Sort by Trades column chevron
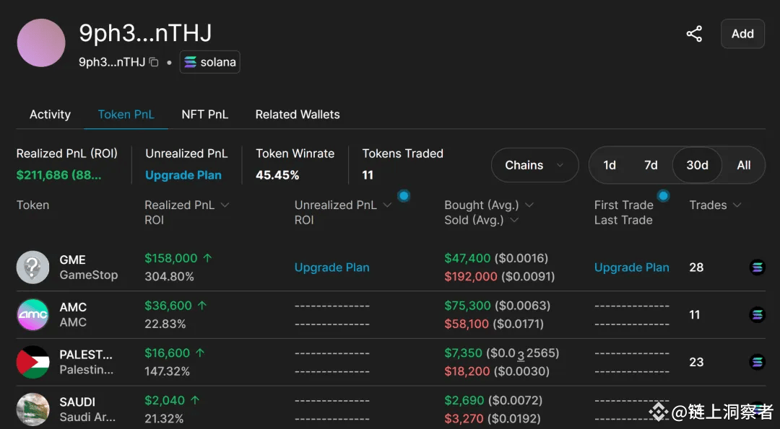The width and height of the screenshot is (780, 429). [737, 205]
